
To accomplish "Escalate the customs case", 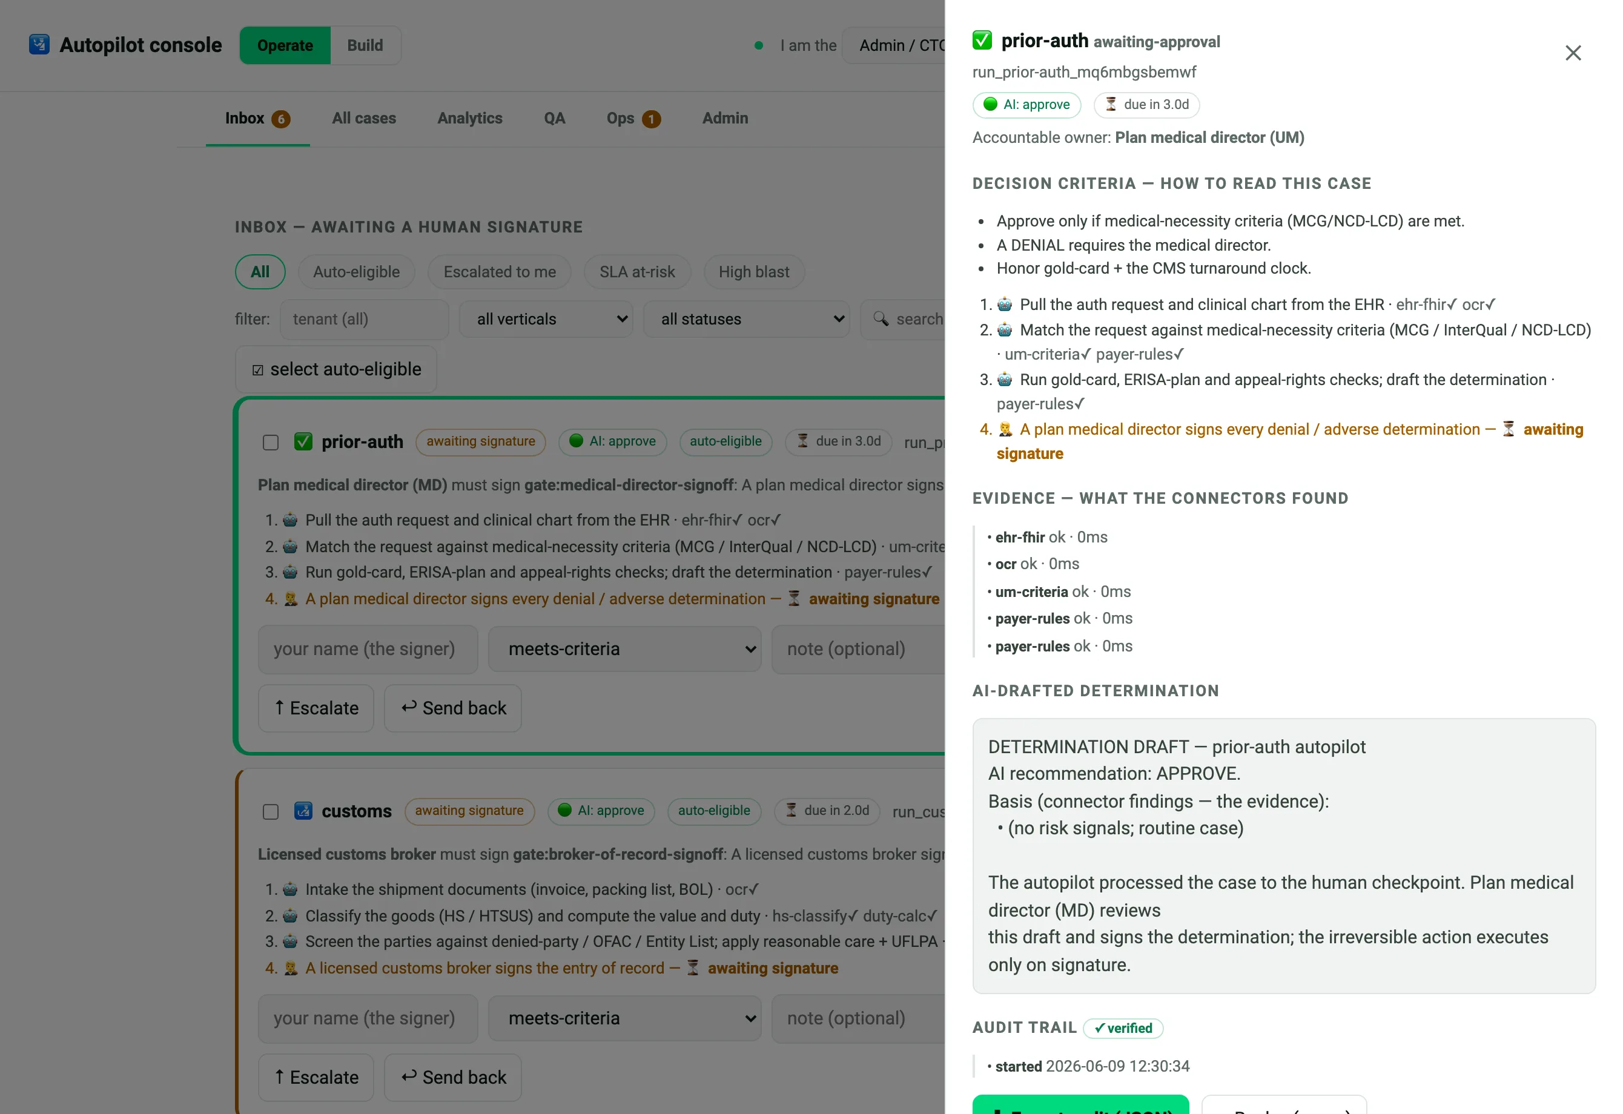I will pyautogui.click(x=316, y=1078).
